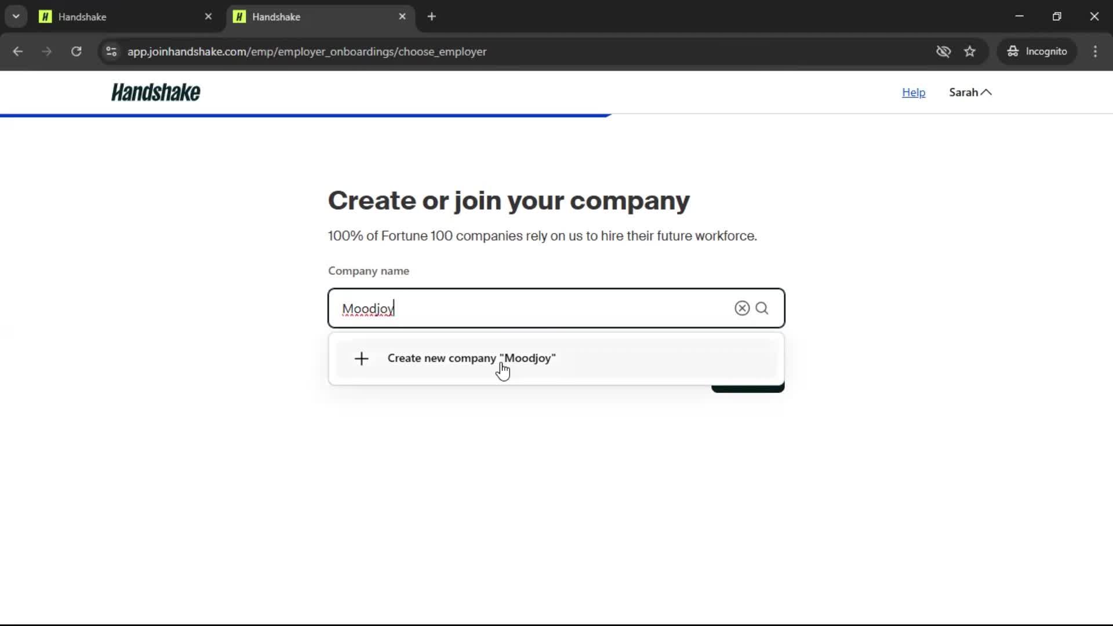Open the Chrome three-dot menu

1095,52
